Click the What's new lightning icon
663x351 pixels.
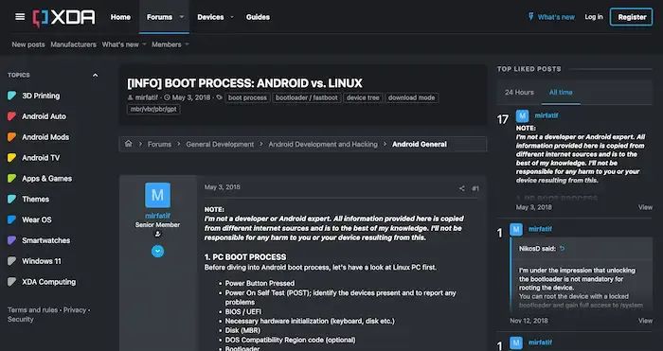tap(531, 17)
